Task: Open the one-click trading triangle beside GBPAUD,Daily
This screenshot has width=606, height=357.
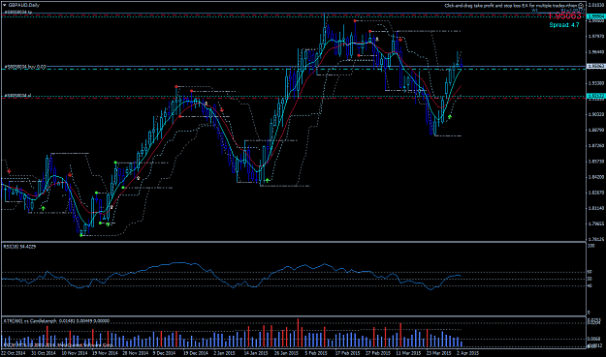Action: (4, 5)
